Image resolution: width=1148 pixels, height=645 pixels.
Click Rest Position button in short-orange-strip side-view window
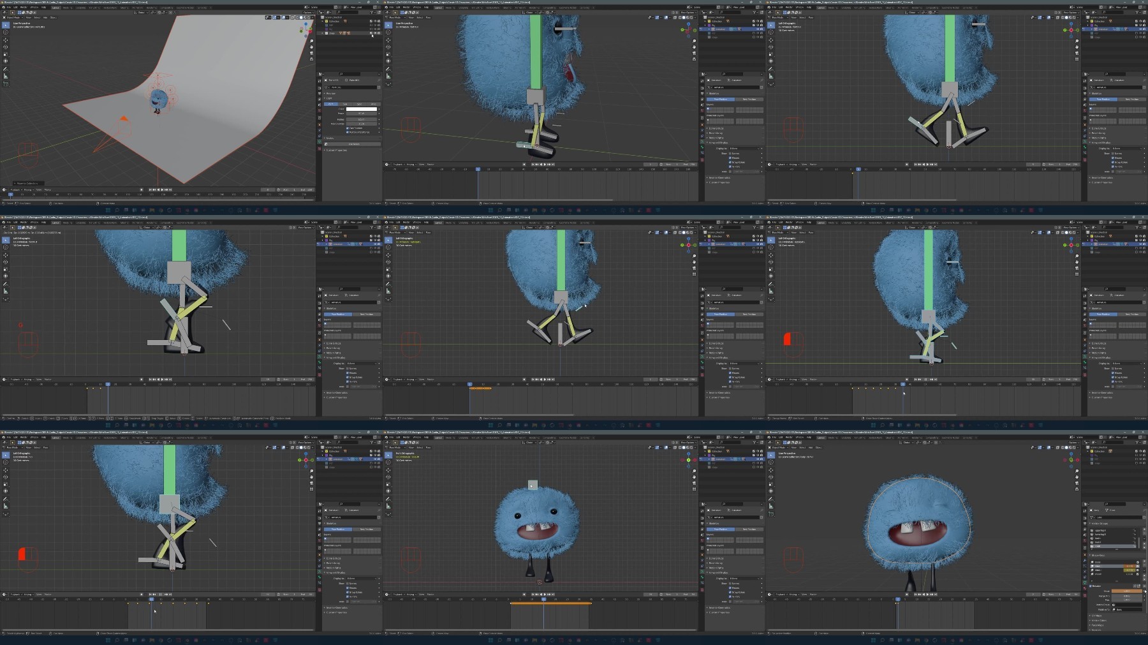point(749,314)
